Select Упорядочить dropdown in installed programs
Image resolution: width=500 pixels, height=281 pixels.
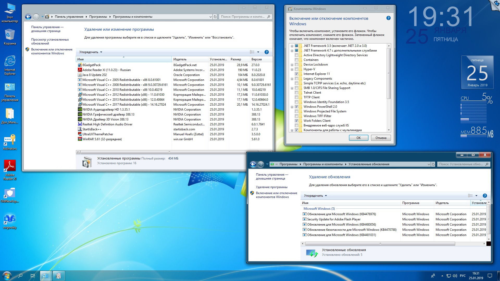pos(90,52)
